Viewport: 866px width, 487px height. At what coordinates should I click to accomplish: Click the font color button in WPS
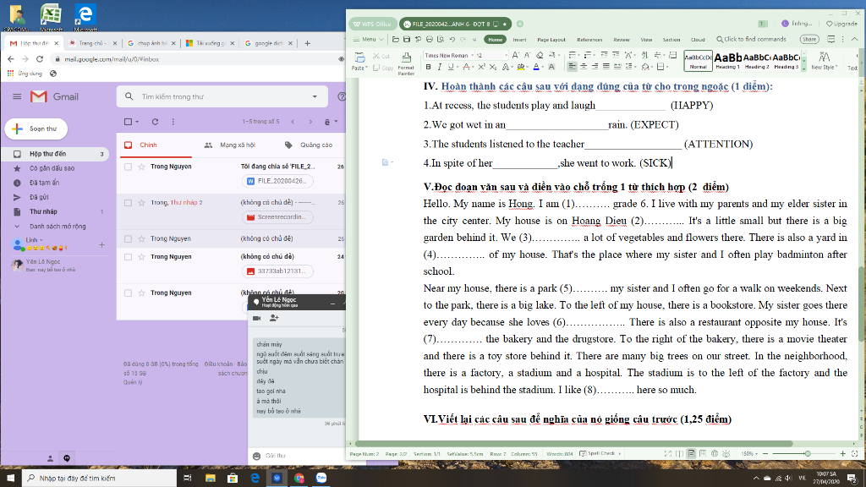tap(536, 67)
